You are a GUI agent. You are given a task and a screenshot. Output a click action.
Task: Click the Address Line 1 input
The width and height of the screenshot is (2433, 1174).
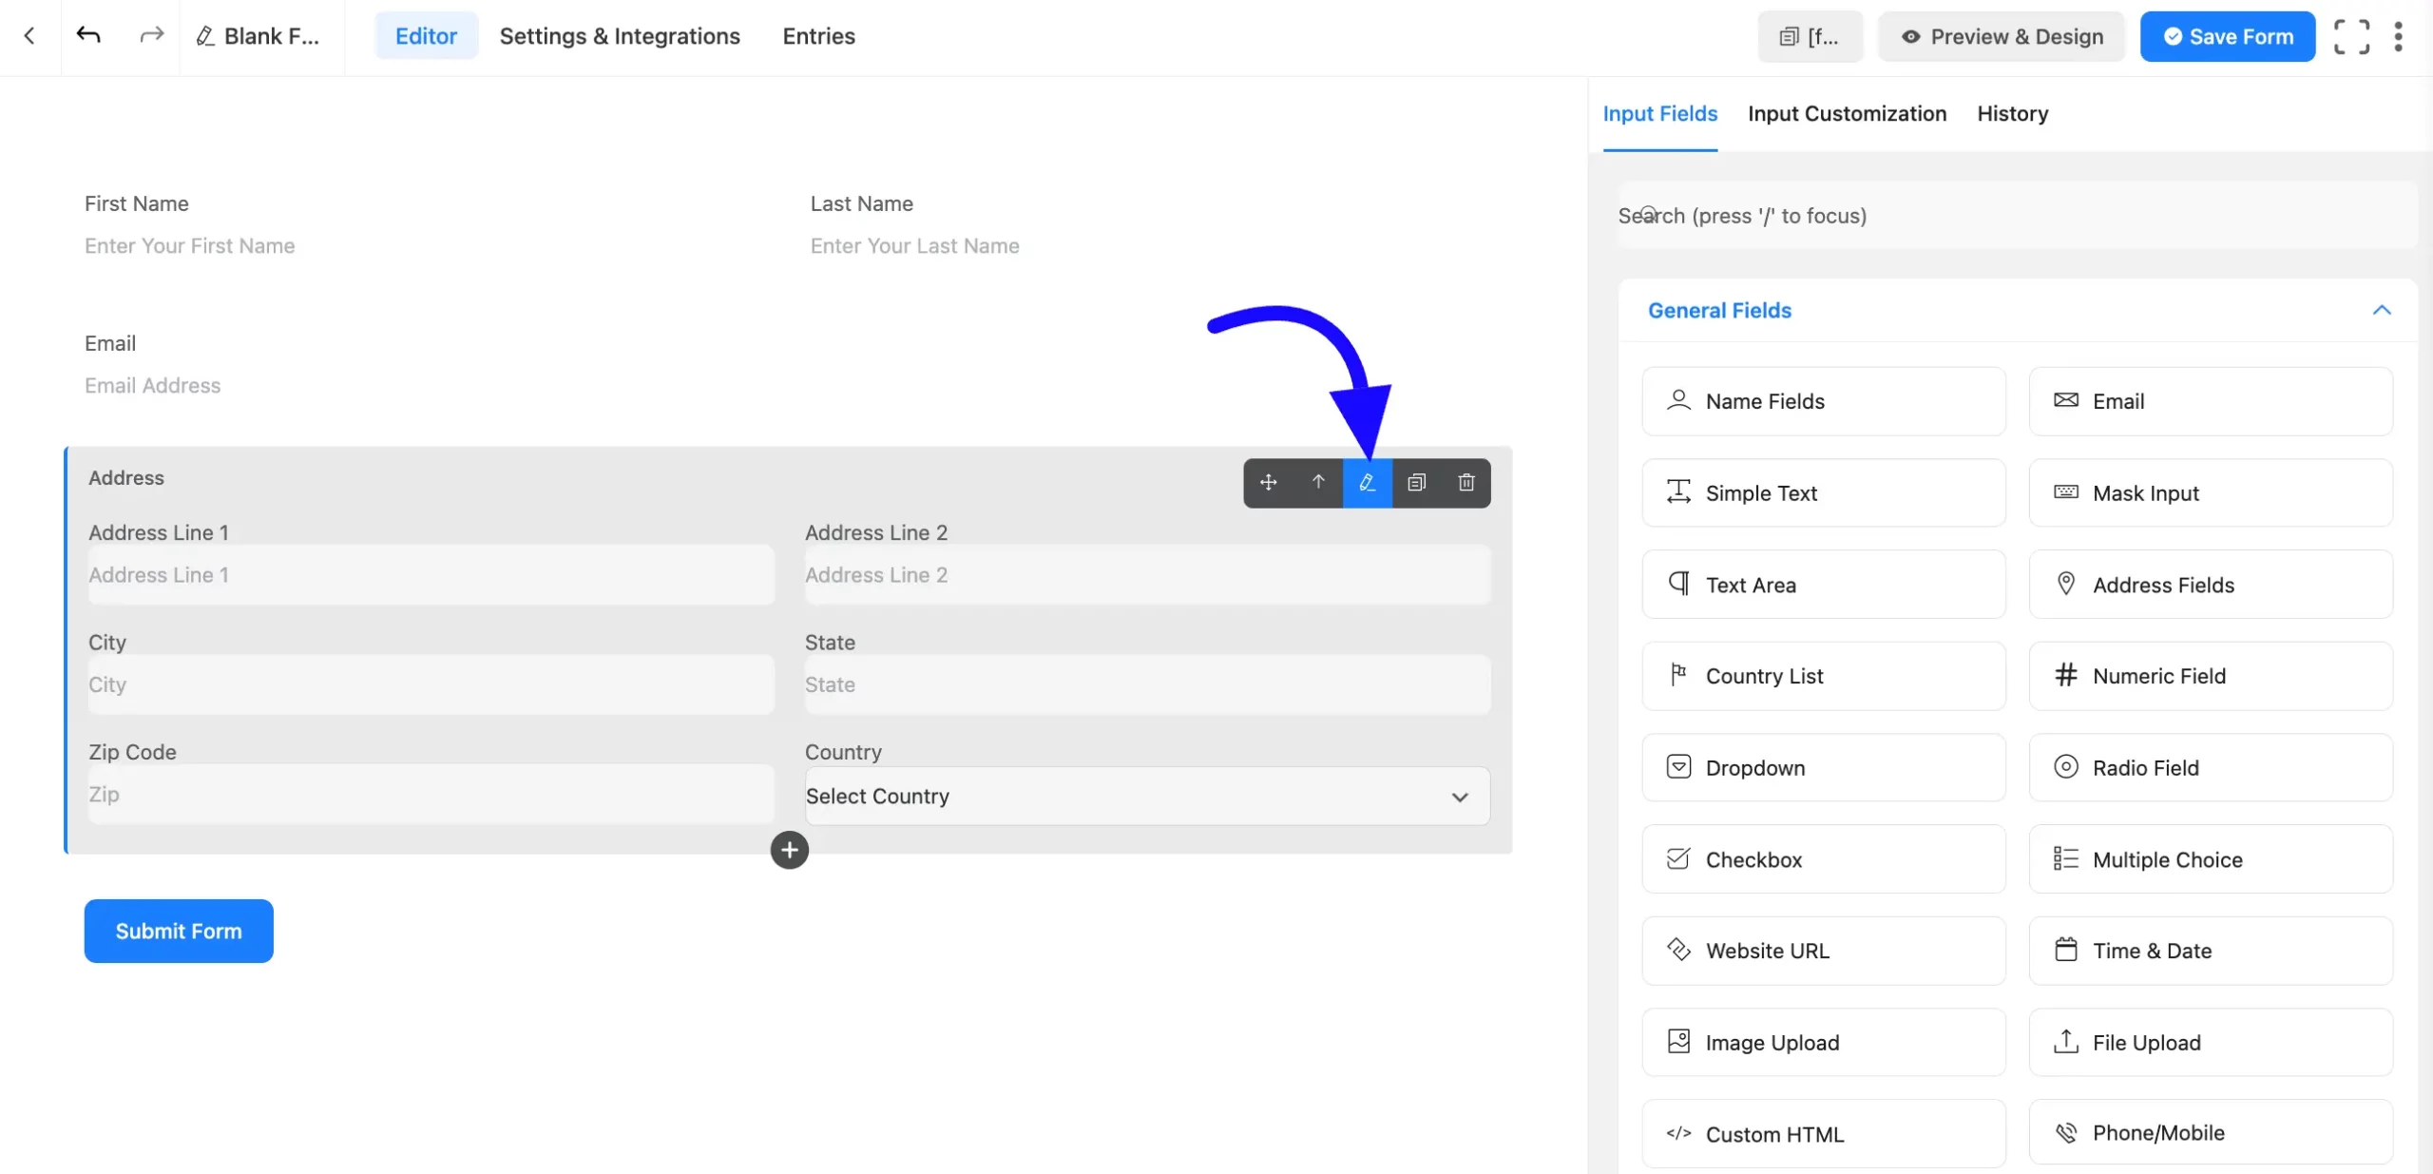point(431,575)
